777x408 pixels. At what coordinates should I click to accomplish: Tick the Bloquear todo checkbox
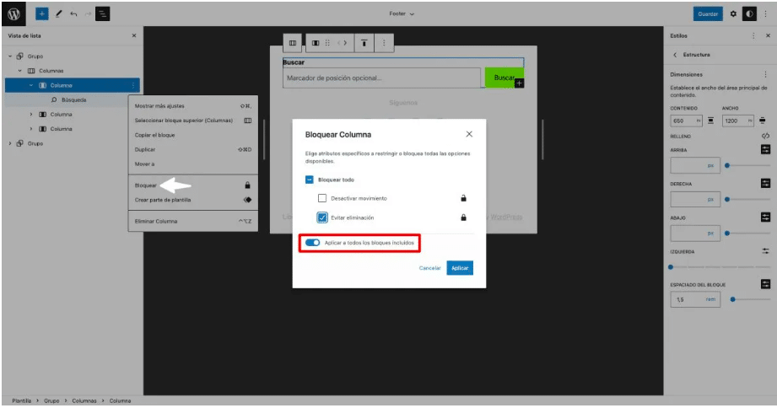coord(310,180)
